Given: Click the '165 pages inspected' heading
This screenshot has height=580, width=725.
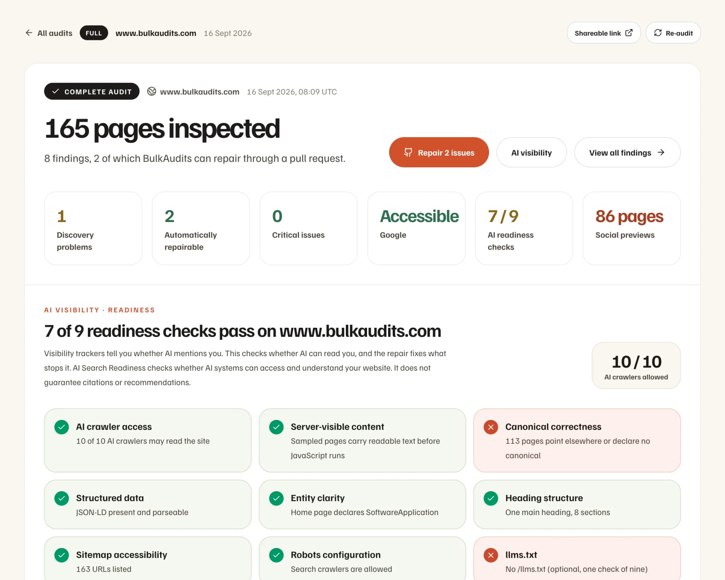Looking at the screenshot, I should 162,128.
